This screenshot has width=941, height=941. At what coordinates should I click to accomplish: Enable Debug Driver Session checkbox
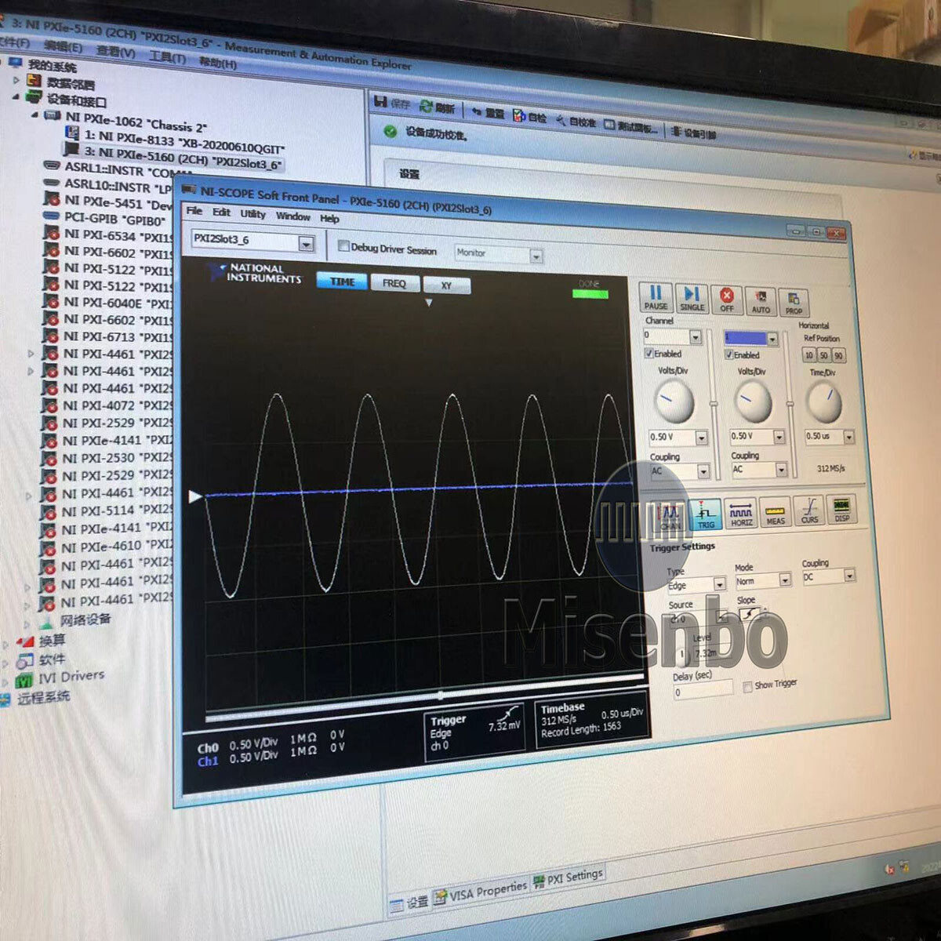[x=343, y=245]
